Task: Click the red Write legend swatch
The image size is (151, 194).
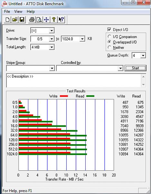Action: point(64,96)
